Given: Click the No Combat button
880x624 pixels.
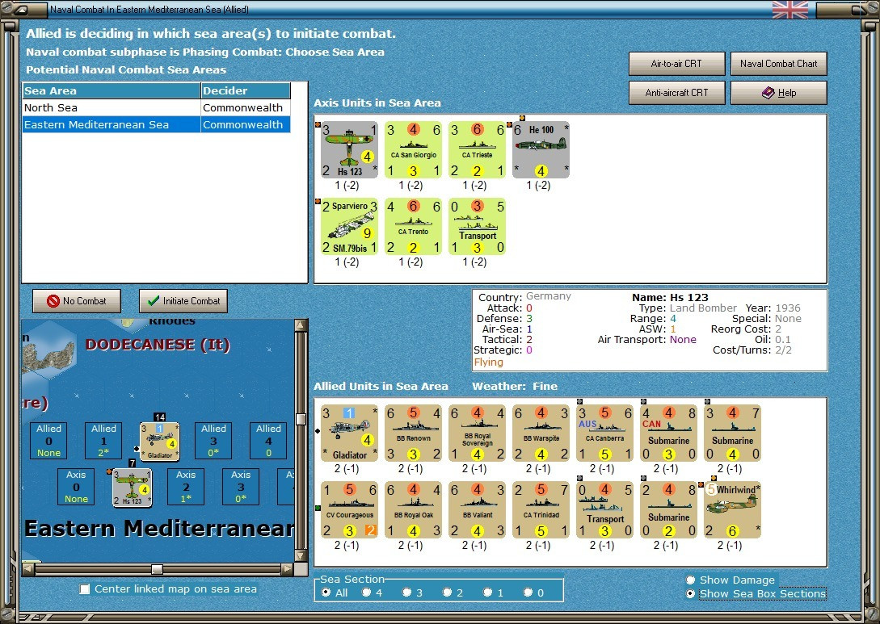Looking at the screenshot, I should 77,301.
